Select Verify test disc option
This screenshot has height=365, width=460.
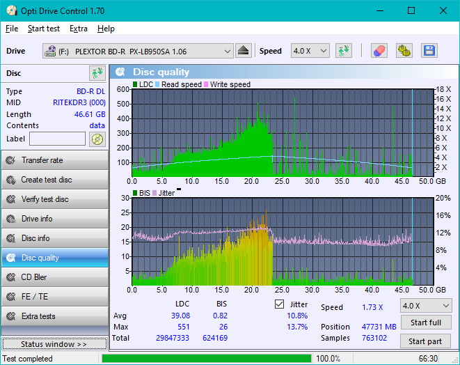coord(55,199)
